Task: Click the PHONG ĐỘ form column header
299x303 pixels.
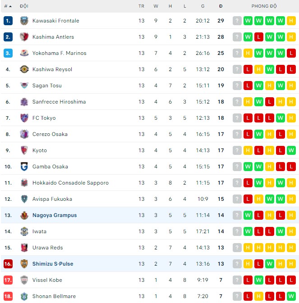Action: click(x=264, y=6)
